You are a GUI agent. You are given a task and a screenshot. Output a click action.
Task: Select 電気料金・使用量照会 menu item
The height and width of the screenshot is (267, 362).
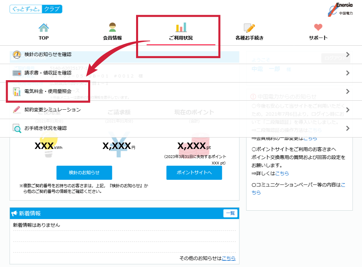(x=48, y=91)
